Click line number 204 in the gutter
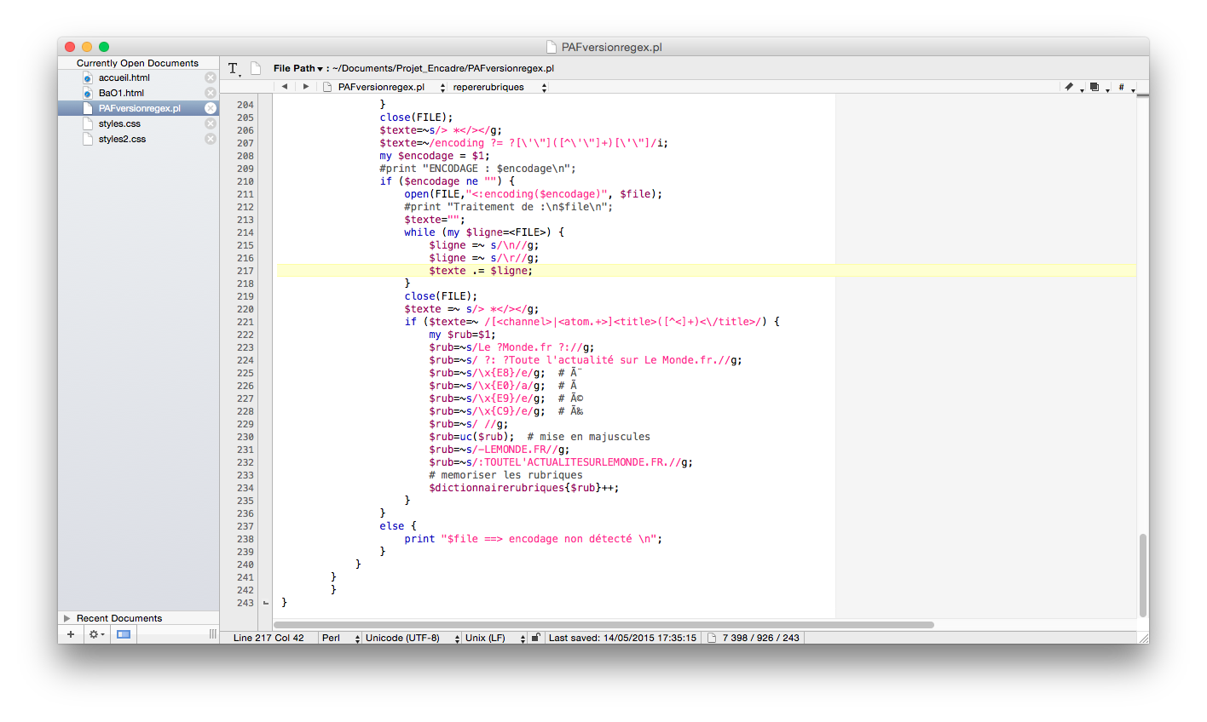1207x722 pixels. point(245,105)
